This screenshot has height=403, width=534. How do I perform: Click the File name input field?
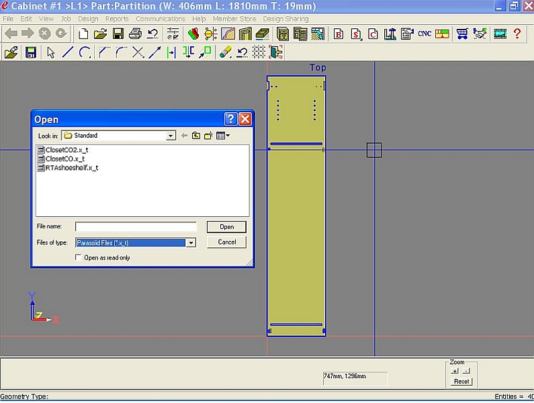pos(136,226)
